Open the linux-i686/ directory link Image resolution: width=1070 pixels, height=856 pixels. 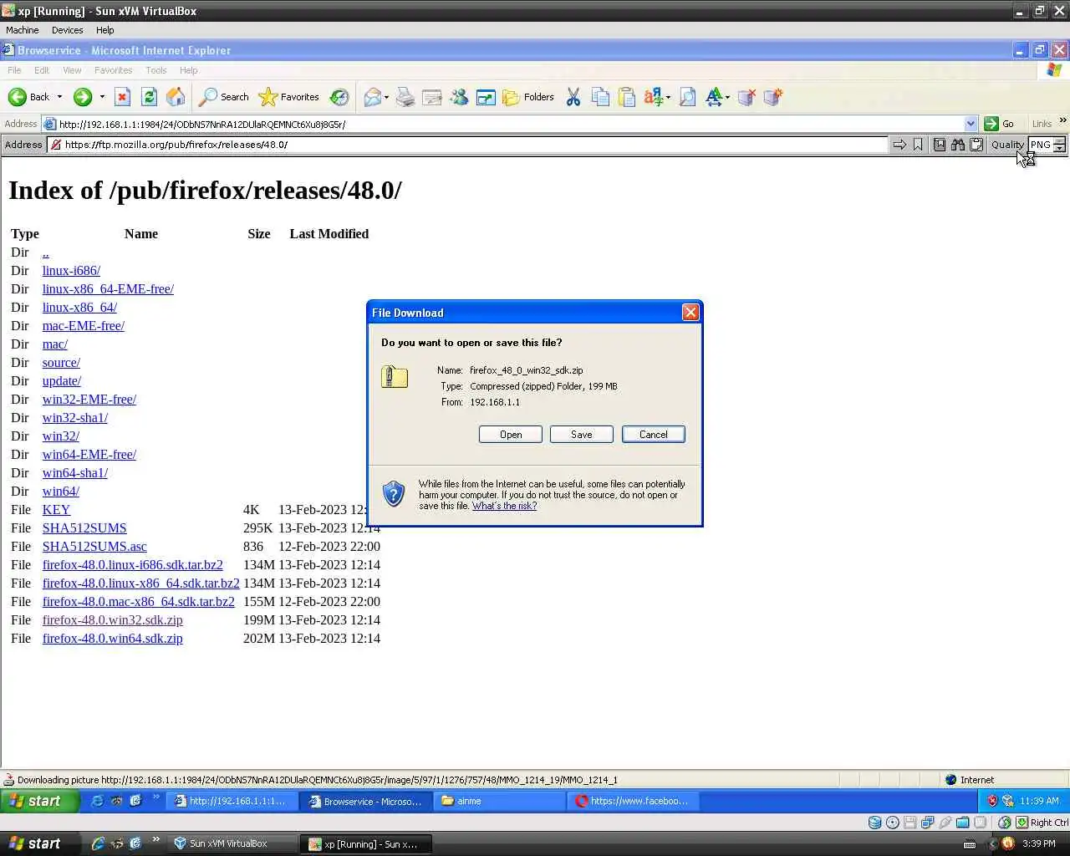coord(71,271)
